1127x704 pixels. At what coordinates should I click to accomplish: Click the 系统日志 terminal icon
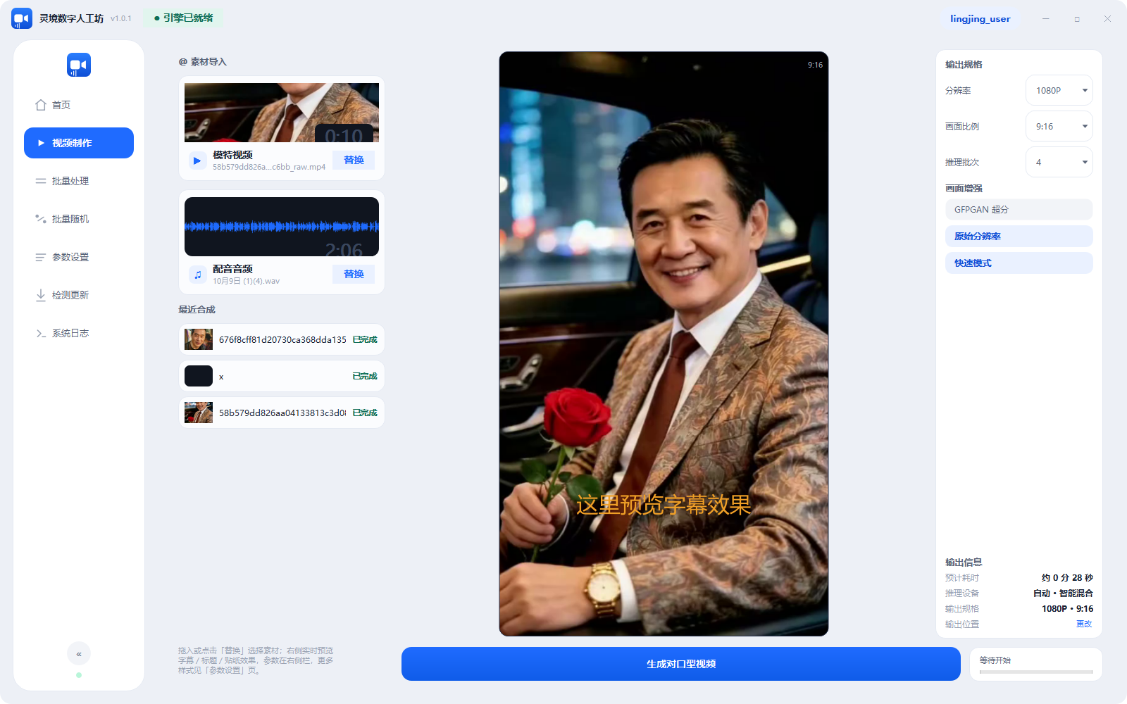click(41, 333)
